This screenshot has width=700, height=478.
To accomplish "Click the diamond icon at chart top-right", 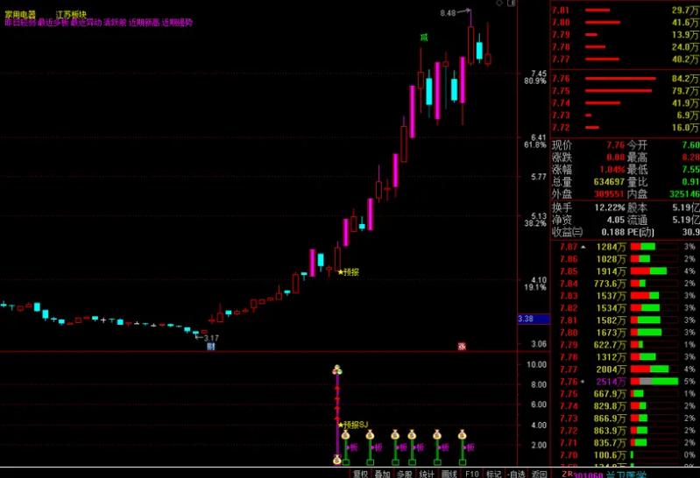I will pyautogui.click(x=499, y=4).
